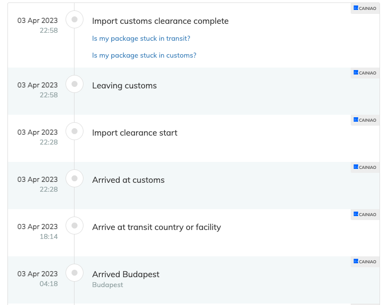Click 'Import customs clearance complete' status text
Screen dimensions: 381x305
coord(160,21)
